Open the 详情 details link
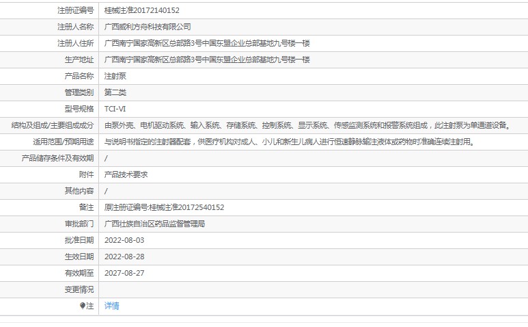 [111, 306]
